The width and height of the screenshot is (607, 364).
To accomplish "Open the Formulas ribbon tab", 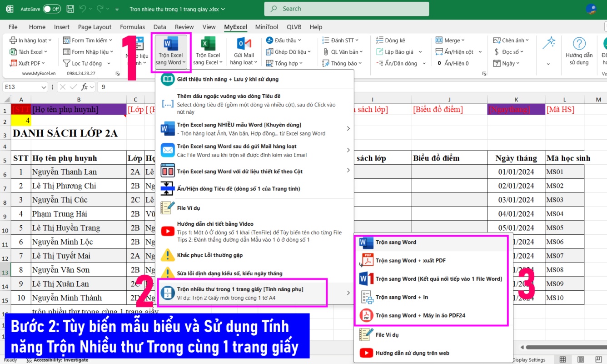I will (132, 27).
